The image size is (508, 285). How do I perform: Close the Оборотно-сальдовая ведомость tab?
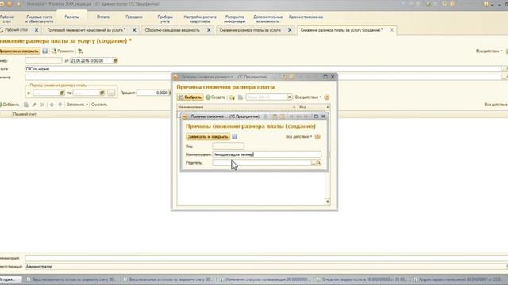pyautogui.click(x=209, y=30)
